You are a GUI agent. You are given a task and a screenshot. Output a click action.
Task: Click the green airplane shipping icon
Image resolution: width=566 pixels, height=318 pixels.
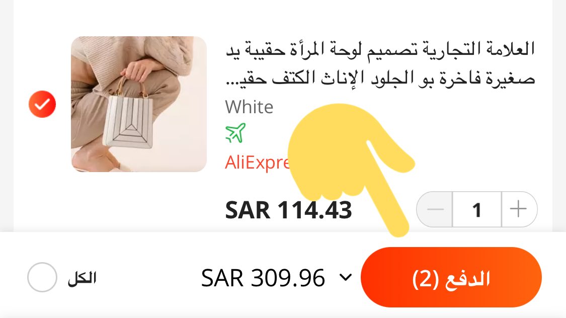click(235, 133)
